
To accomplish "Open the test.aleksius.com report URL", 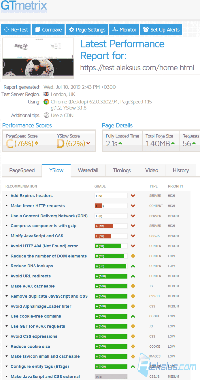I will 137,68.
